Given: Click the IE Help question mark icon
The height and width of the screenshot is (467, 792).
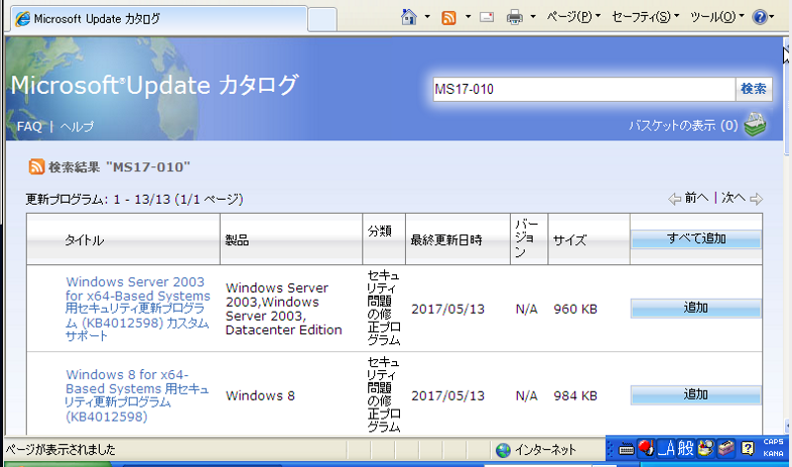Looking at the screenshot, I should [759, 17].
